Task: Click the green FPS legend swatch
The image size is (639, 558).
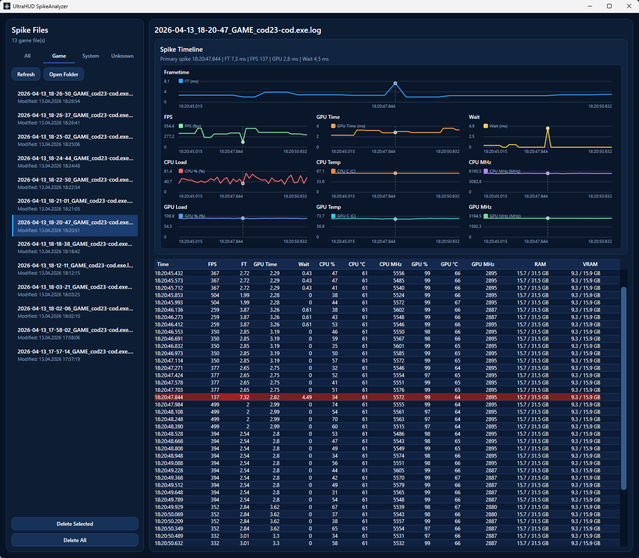Action: pyautogui.click(x=181, y=126)
